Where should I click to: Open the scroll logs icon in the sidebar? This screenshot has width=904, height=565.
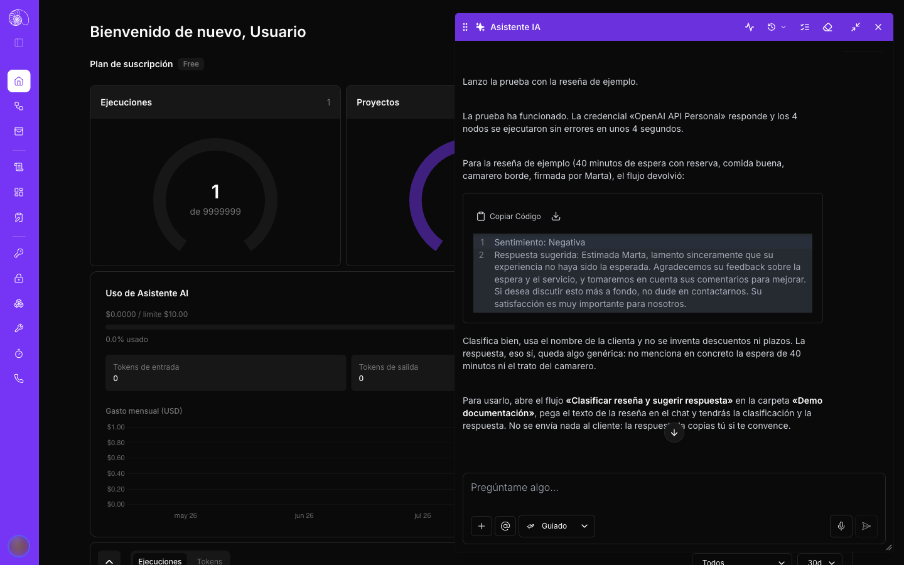19,167
